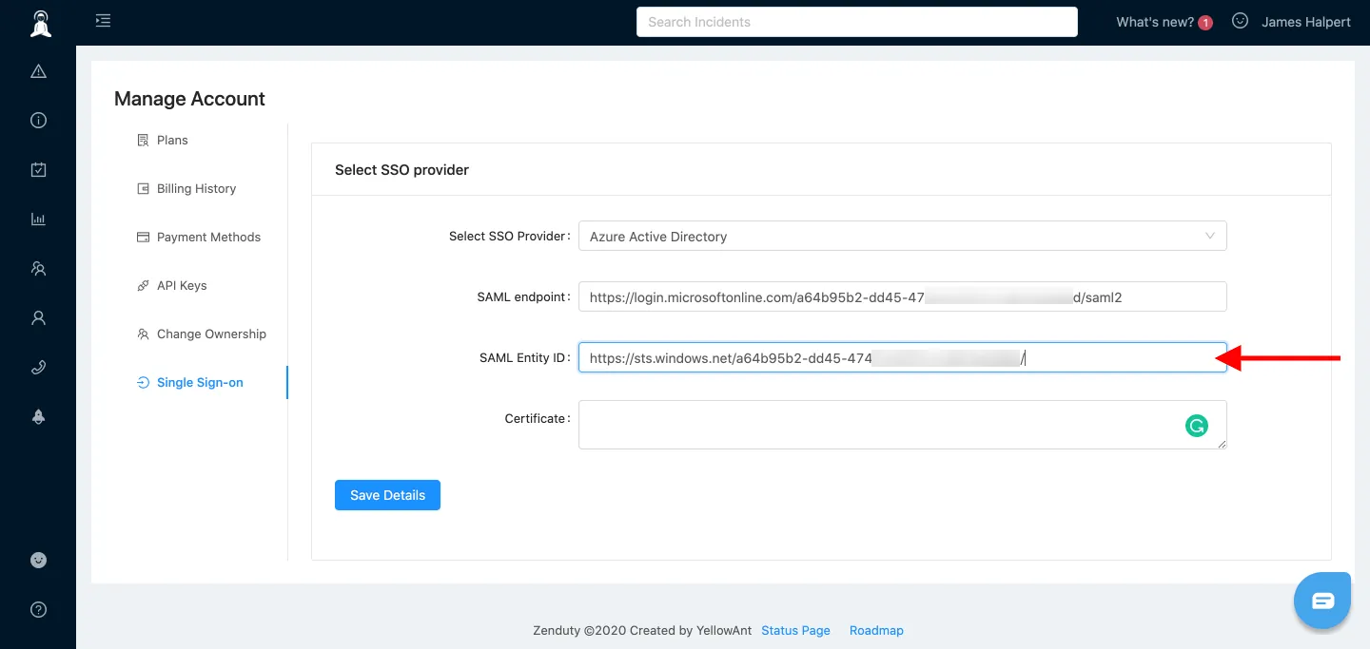Open the analytics bar chart icon

coord(38,220)
